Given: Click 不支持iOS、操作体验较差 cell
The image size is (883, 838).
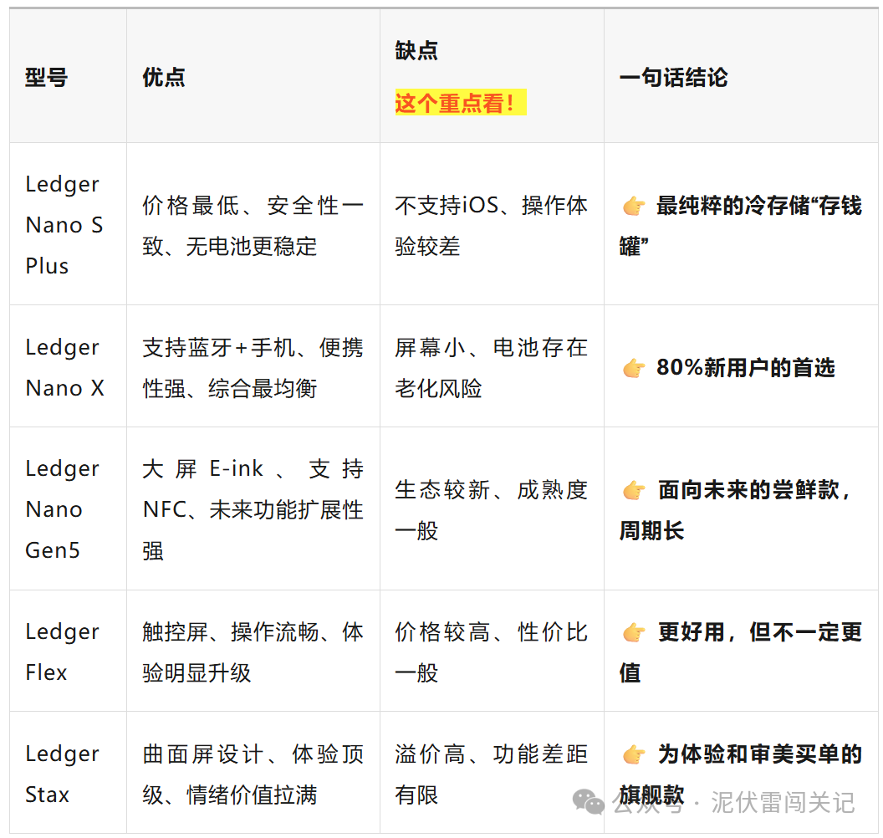Looking at the screenshot, I should pos(491,225).
